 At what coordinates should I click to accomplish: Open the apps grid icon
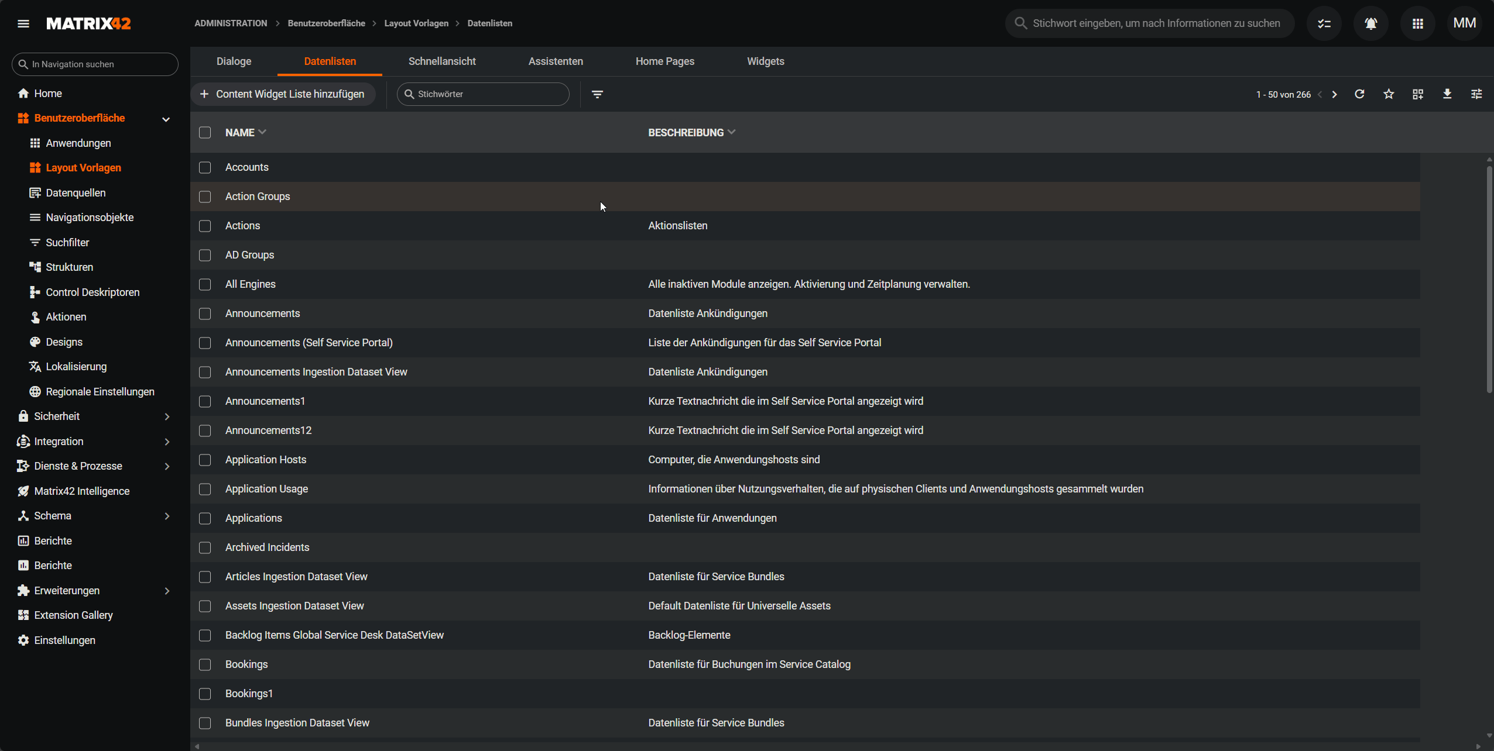[1417, 23]
